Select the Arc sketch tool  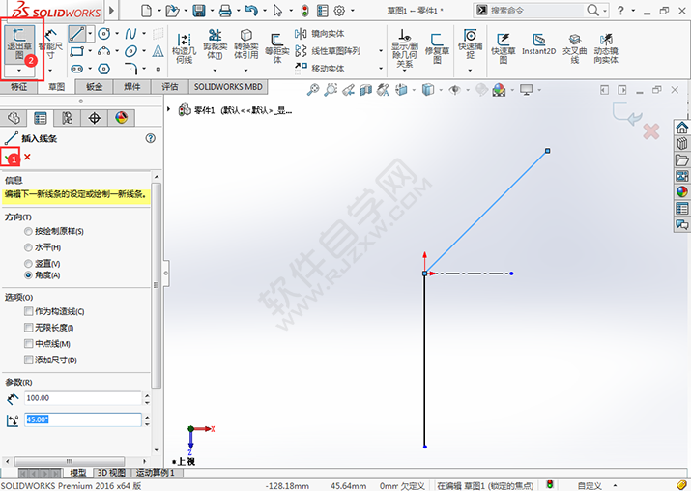104,51
